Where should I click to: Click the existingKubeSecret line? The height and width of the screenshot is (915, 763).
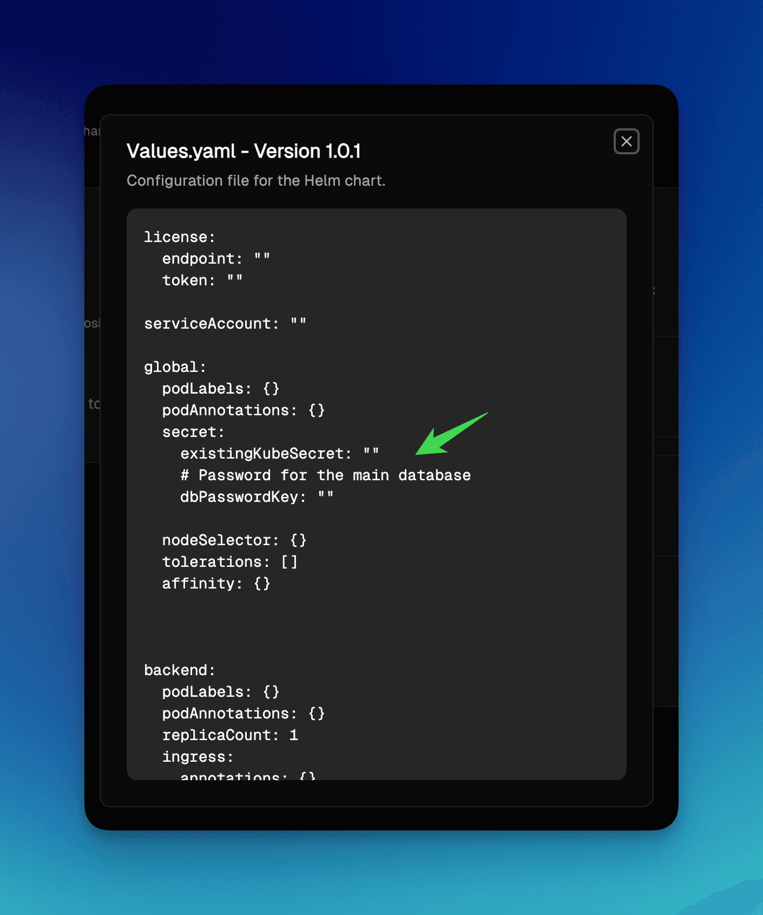[x=280, y=454]
